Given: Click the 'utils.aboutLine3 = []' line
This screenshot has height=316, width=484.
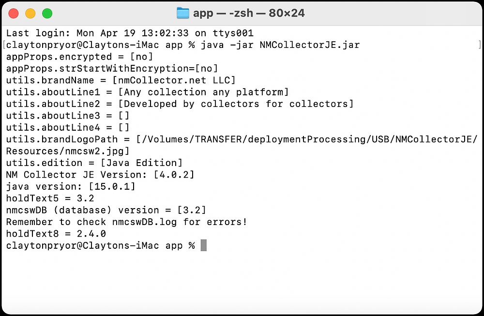Looking at the screenshot, I should pos(68,116).
